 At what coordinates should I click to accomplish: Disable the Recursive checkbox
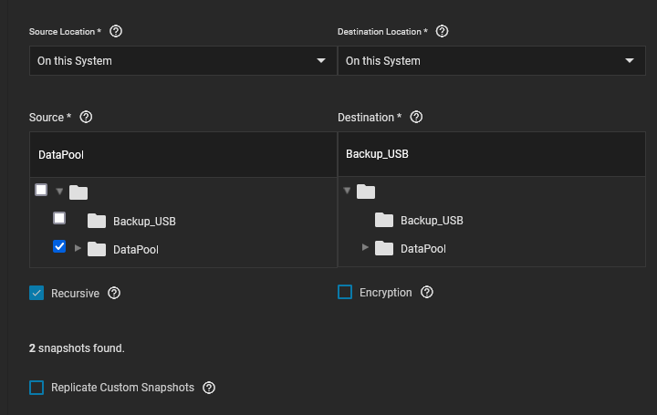click(x=36, y=293)
